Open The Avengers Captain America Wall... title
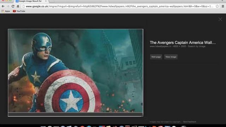 coord(183,43)
